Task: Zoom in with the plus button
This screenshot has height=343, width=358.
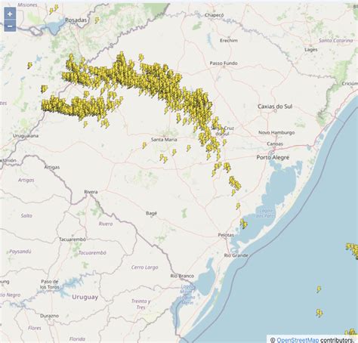Action: tap(10, 14)
